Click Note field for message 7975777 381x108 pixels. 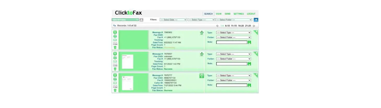pos(232,85)
